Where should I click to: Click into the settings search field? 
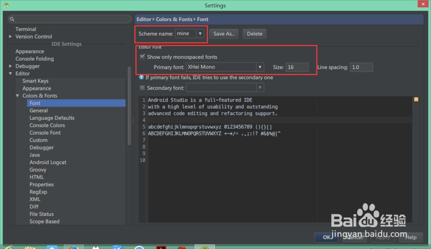click(x=70, y=19)
